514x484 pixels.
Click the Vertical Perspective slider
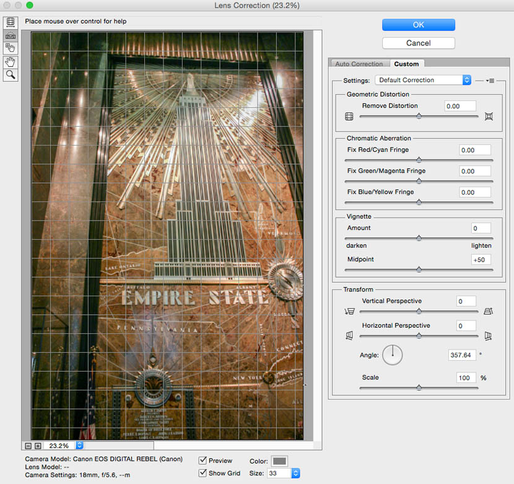tap(419, 311)
